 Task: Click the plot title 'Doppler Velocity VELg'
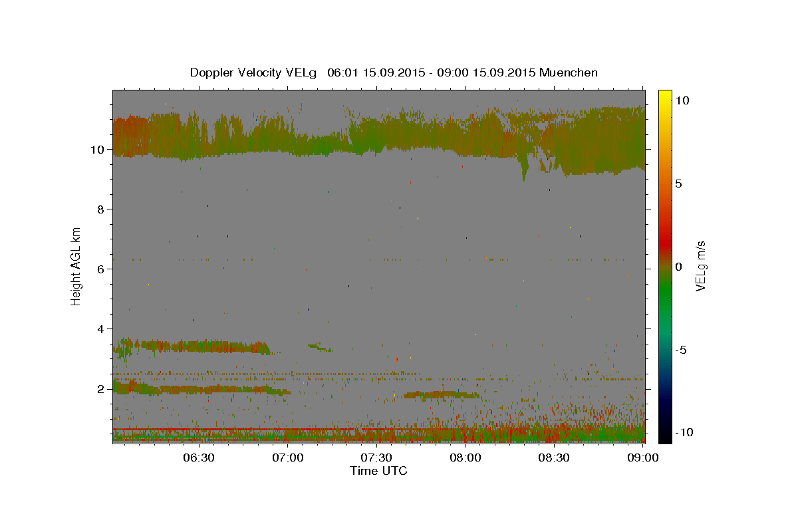pos(254,72)
